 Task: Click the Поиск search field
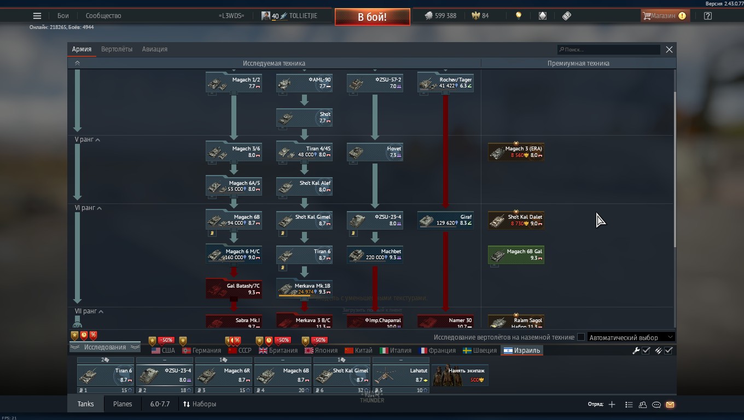608,50
